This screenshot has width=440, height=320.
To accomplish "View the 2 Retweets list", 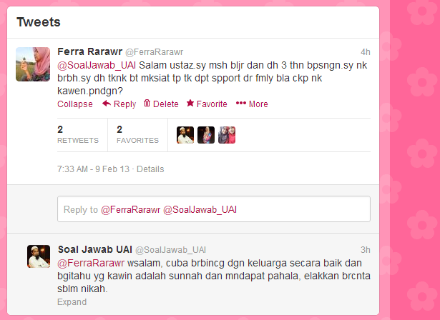I will [x=78, y=134].
